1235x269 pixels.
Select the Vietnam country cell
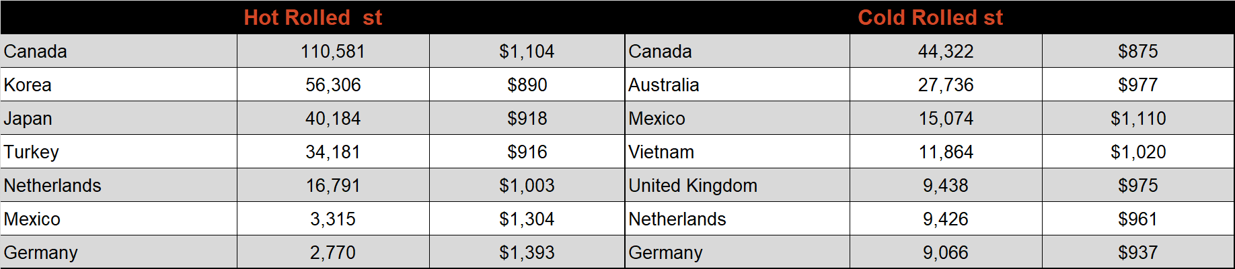click(x=738, y=152)
